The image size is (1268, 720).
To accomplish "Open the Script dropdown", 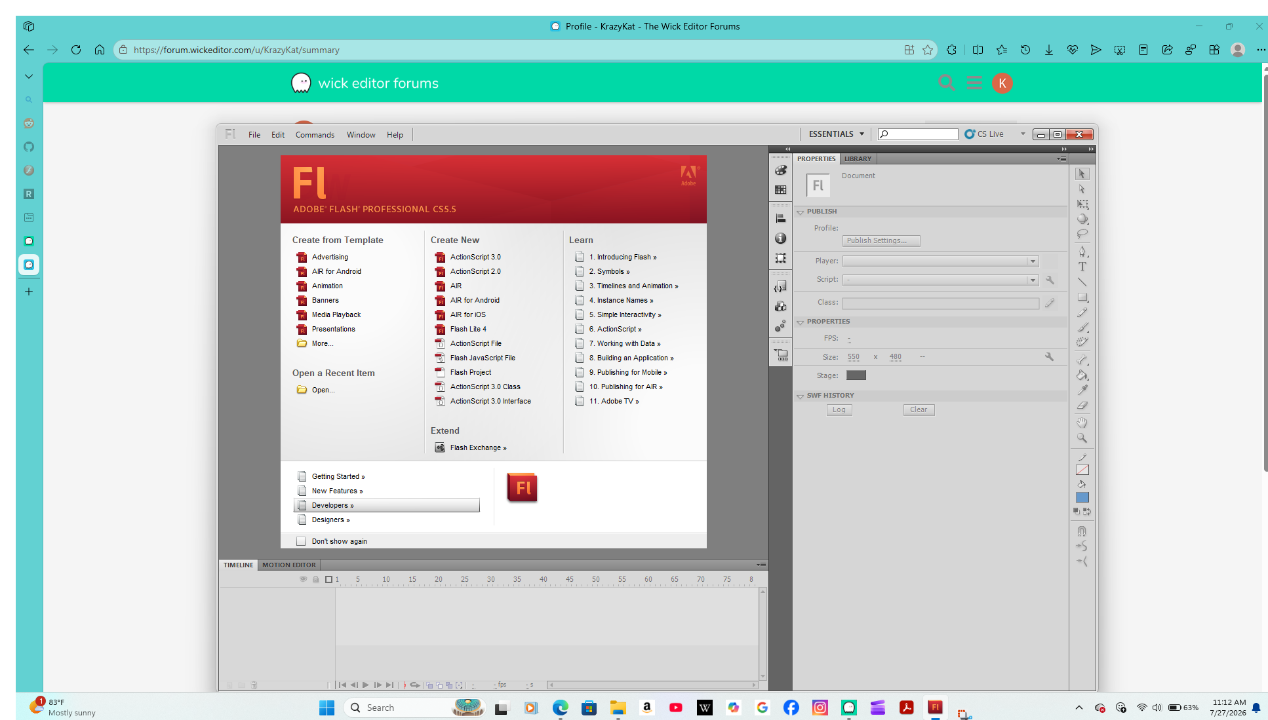I will pyautogui.click(x=940, y=280).
